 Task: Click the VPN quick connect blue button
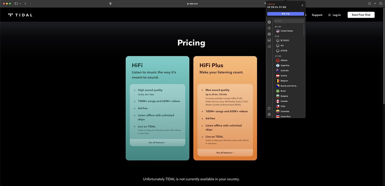pyautogui.click(x=286, y=14)
